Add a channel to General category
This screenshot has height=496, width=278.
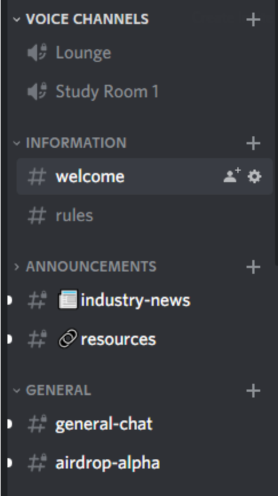[253, 391]
